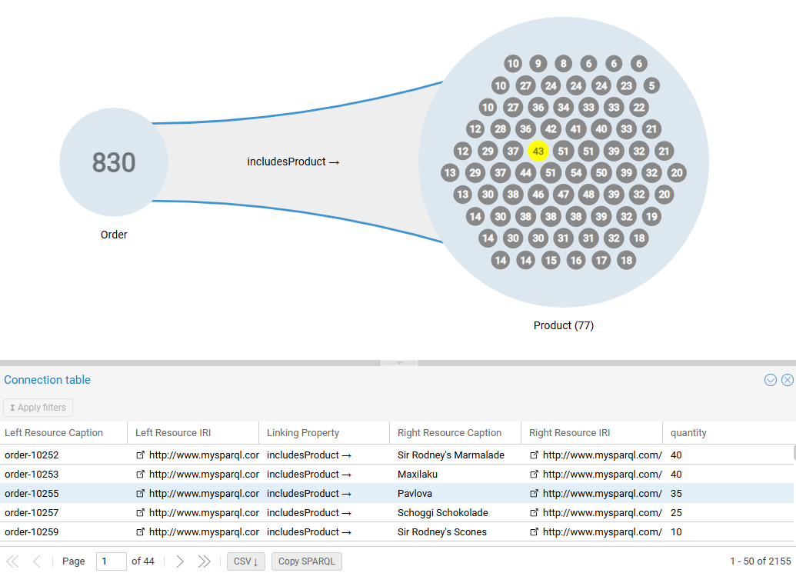Close the Connection table panel
The width and height of the screenshot is (796, 573).
(788, 379)
